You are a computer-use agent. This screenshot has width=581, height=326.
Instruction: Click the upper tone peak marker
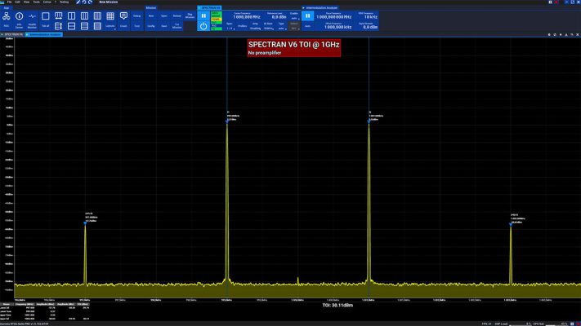pyautogui.click(x=369, y=121)
